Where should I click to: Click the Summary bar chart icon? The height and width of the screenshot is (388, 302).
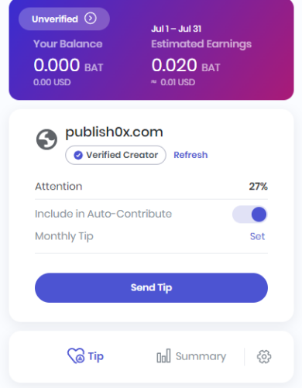pos(163,355)
